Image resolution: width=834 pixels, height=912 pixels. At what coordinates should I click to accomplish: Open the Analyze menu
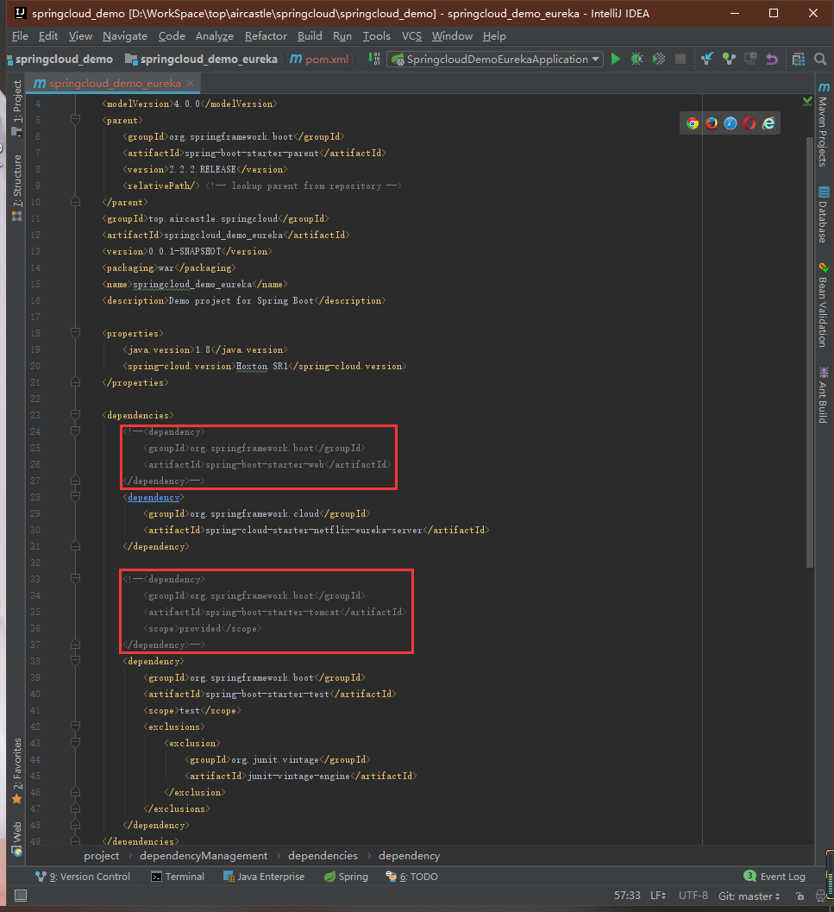[215, 36]
